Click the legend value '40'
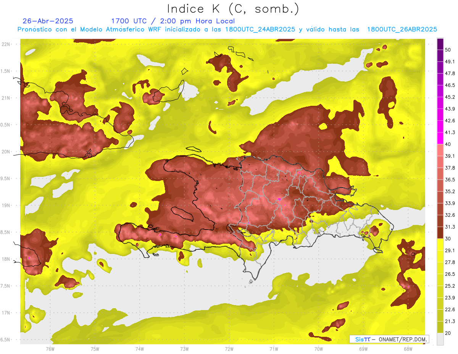 (x=448, y=144)
